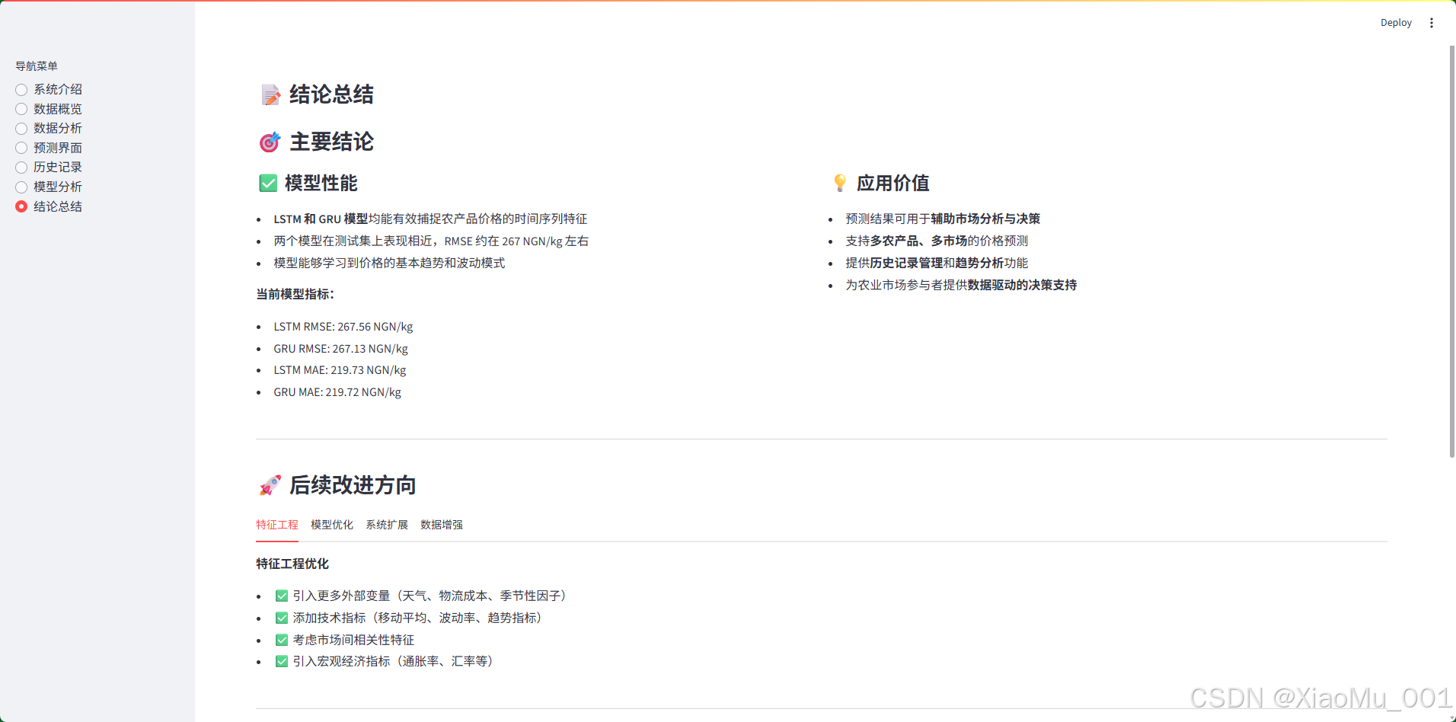Click the Deploy button
Viewport: 1456px width, 722px height.
pos(1396,23)
